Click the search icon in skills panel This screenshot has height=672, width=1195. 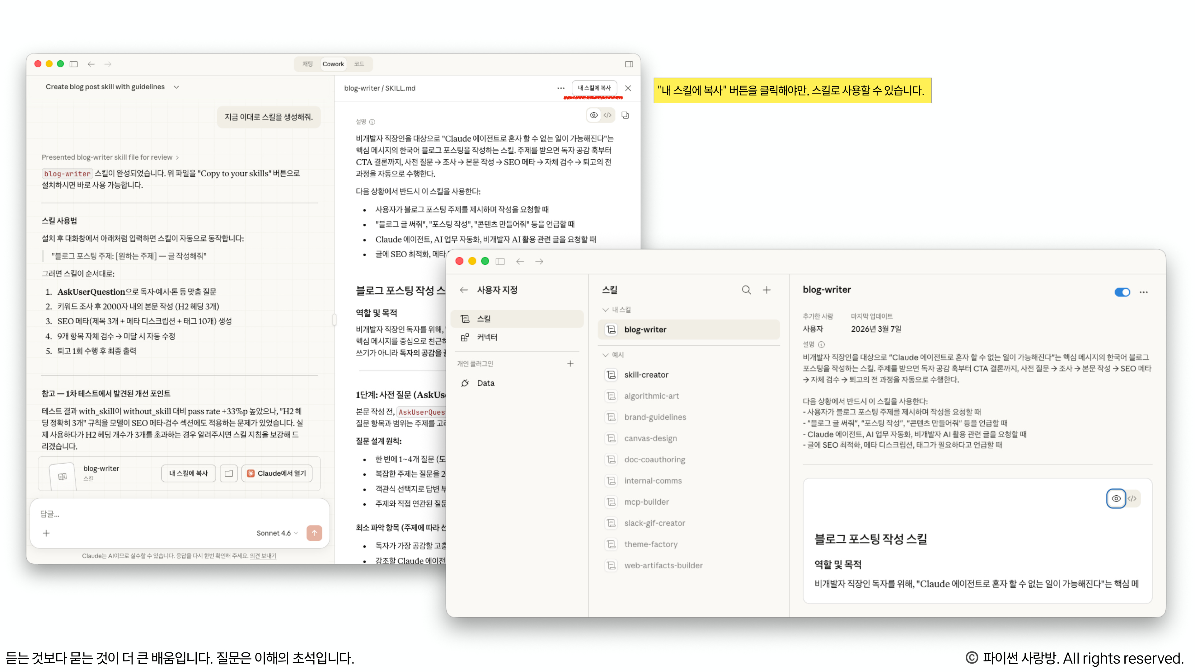pyautogui.click(x=746, y=290)
